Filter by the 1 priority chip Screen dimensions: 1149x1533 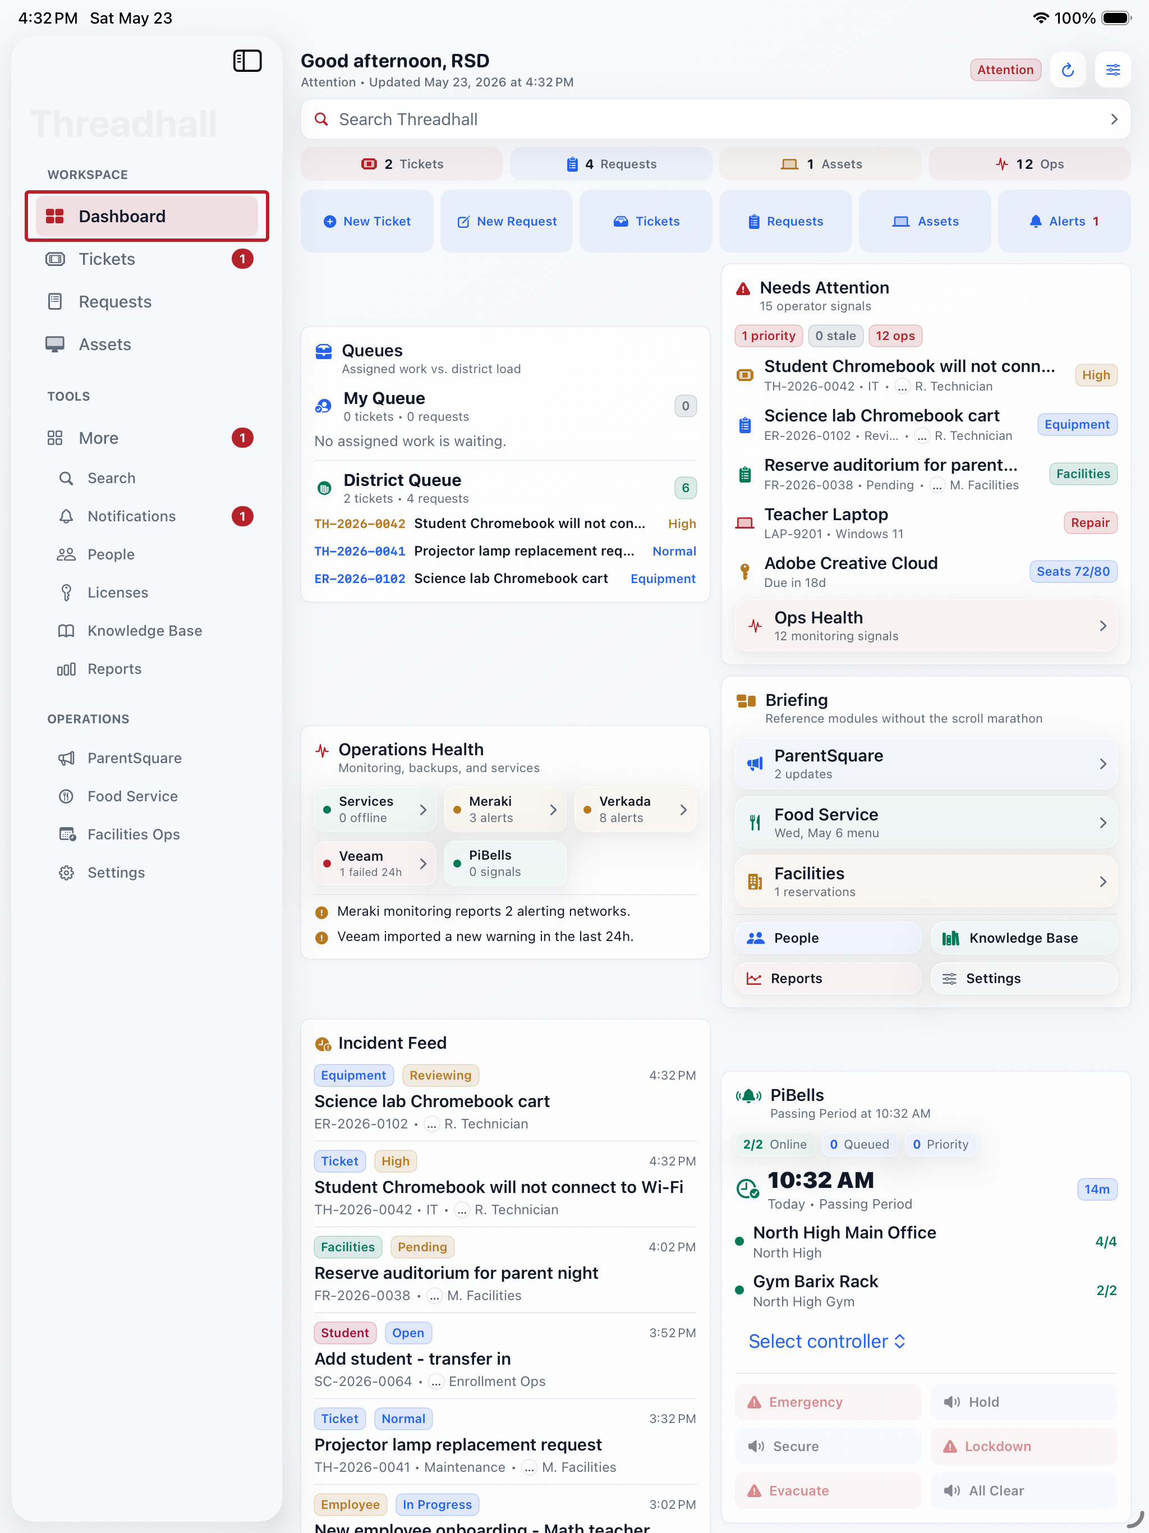pyautogui.click(x=769, y=336)
